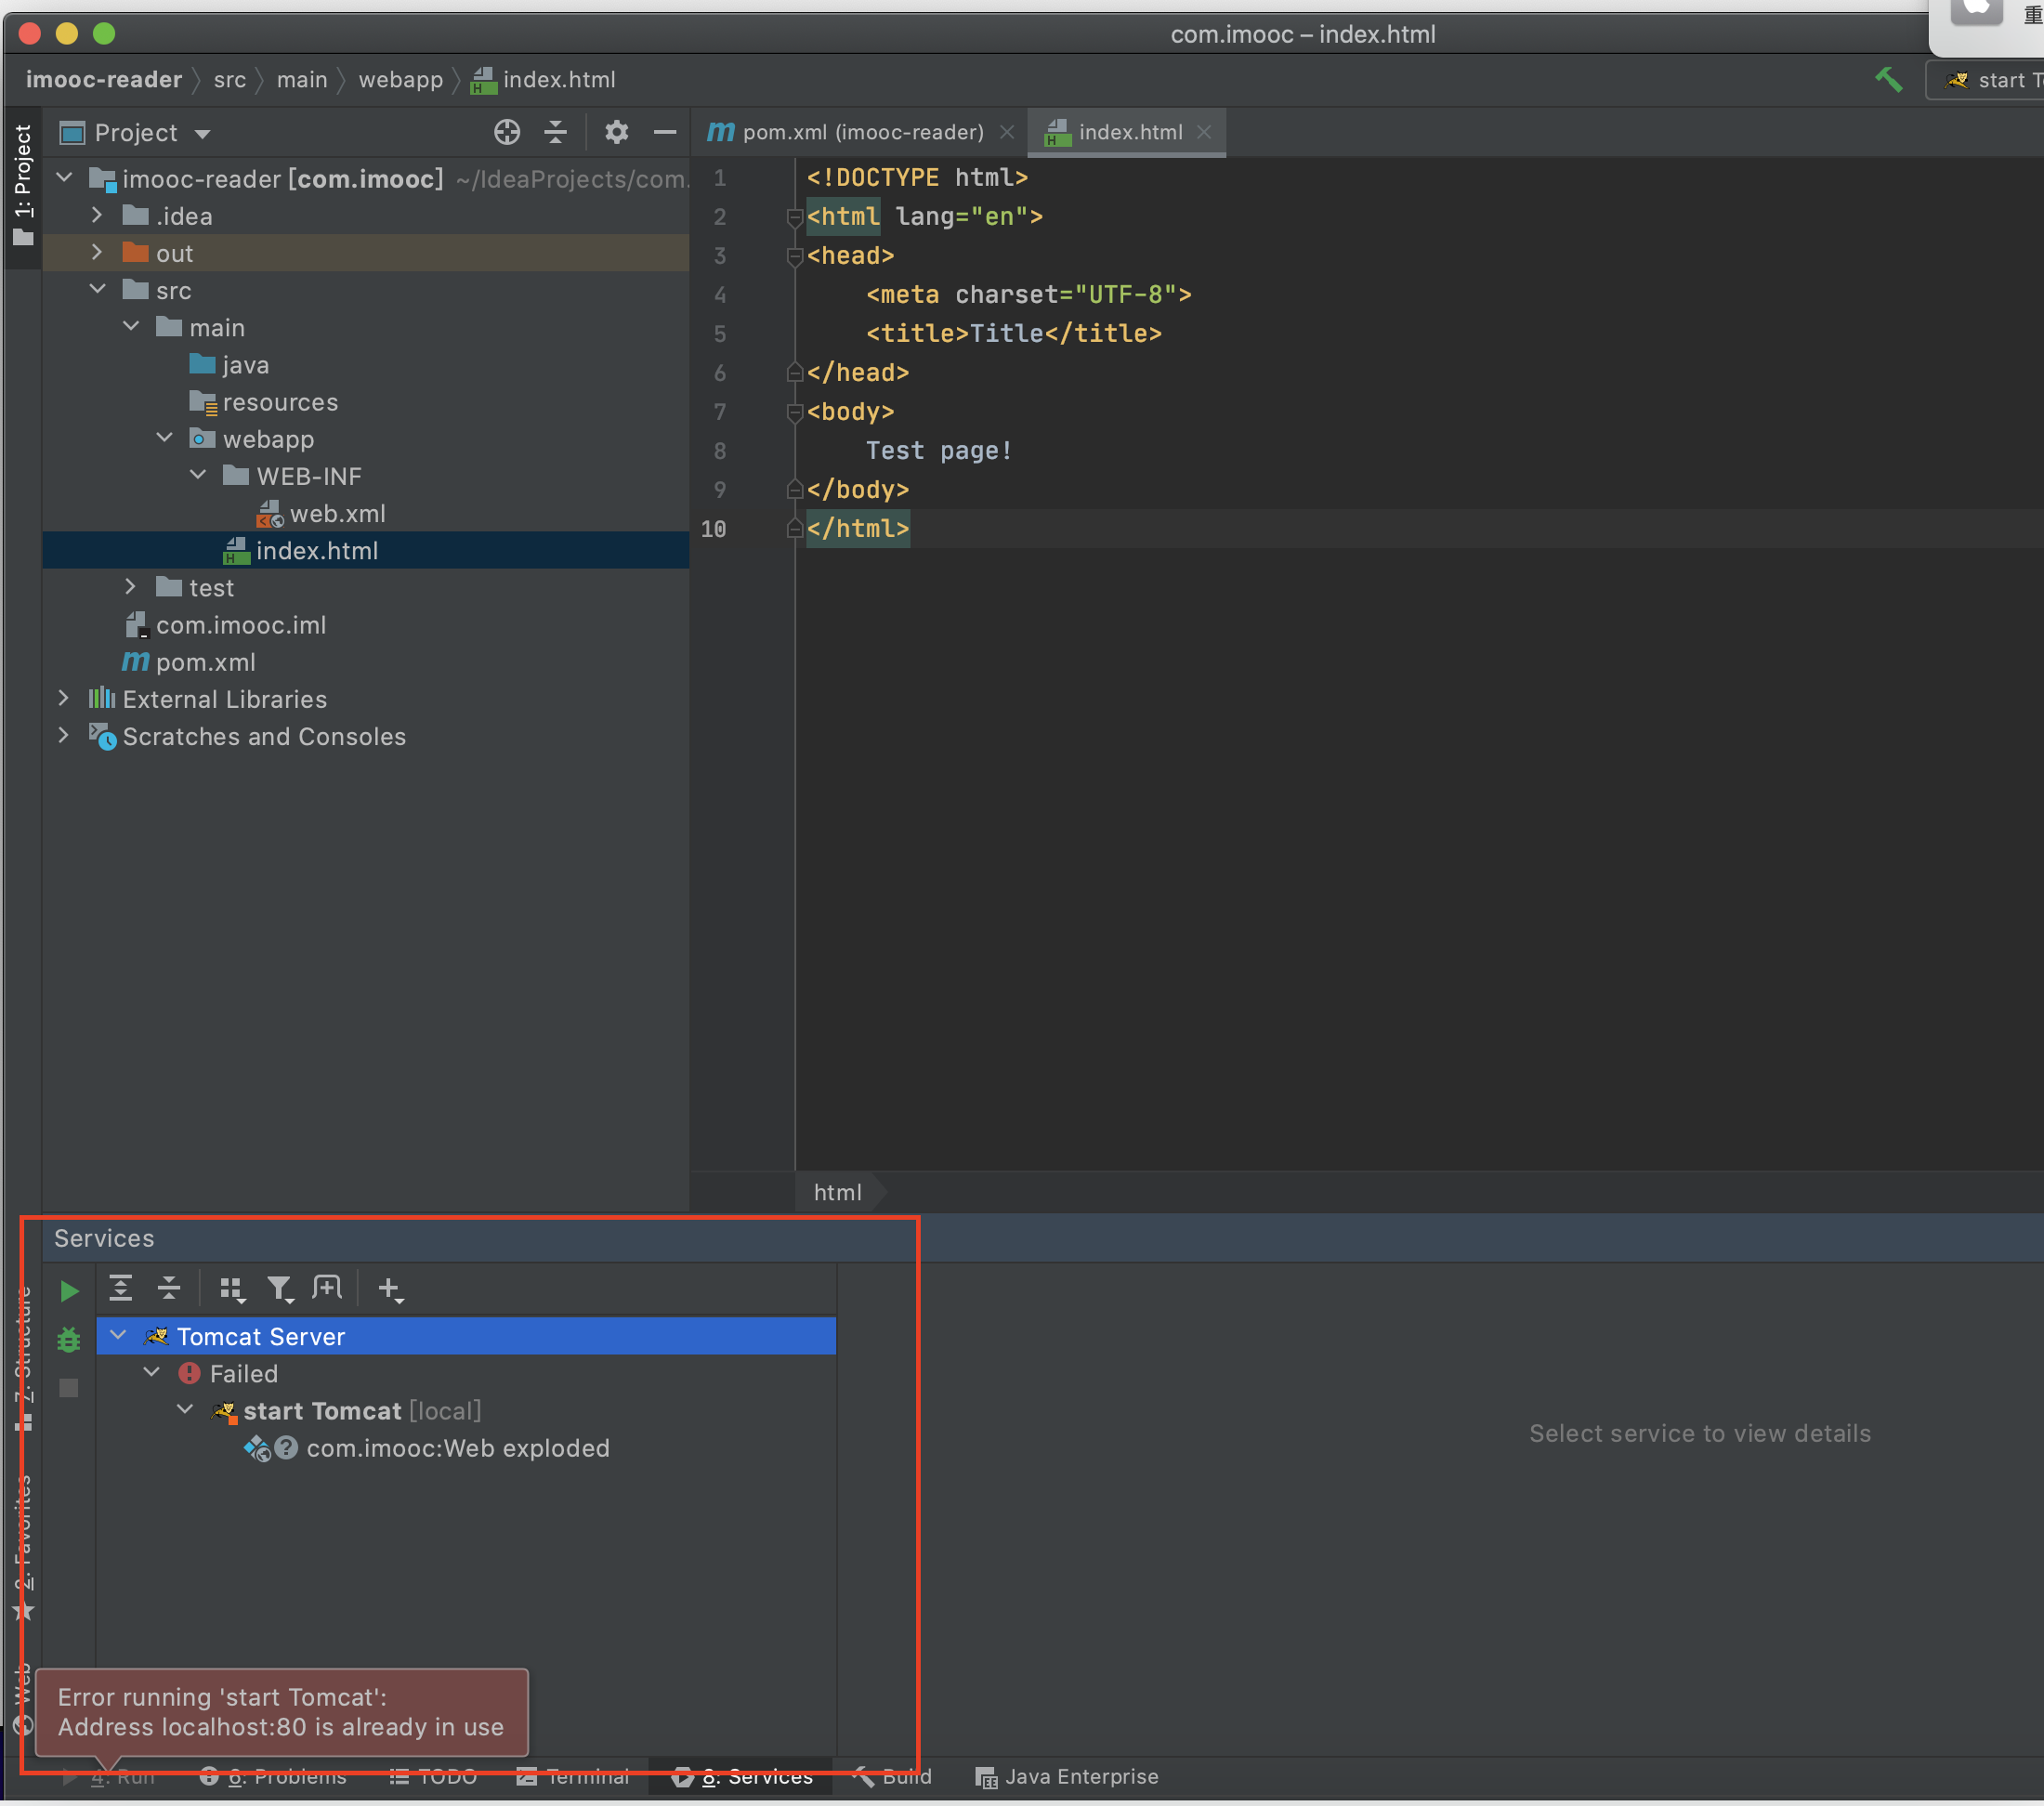Click the webapp breadcrumb in navigation bar
This screenshot has height=1806, width=2044.
tap(401, 80)
